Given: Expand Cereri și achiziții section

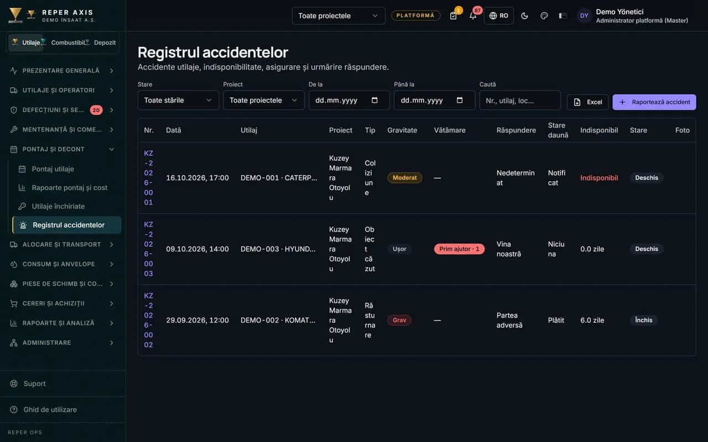Looking at the screenshot, I should (63, 303).
